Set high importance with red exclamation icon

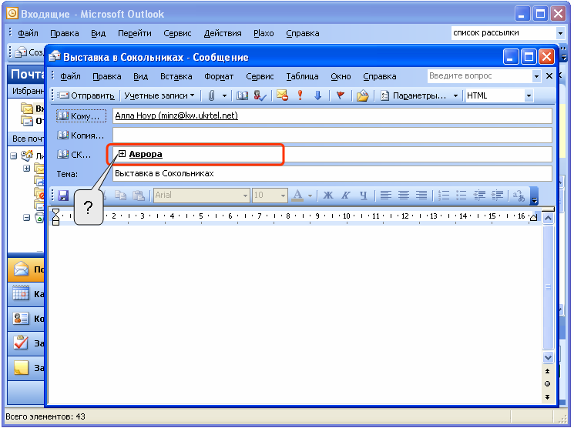point(300,95)
